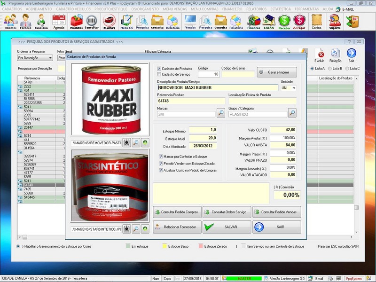The image size is (376, 282).
Task: Browse image file for the Removedor Pastoso image
Action: [136, 142]
